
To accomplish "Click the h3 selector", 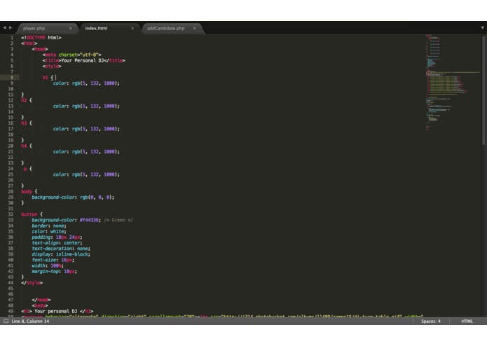I will 24,123.
